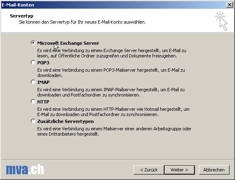This screenshot has width=235, height=180.
Task: Choose the POP3 server type option
Action: point(33,62)
